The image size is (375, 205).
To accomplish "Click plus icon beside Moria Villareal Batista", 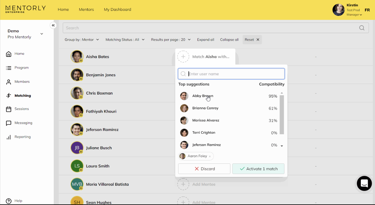I will tap(183, 184).
